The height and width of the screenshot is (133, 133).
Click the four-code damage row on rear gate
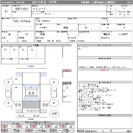tap(33, 111)
